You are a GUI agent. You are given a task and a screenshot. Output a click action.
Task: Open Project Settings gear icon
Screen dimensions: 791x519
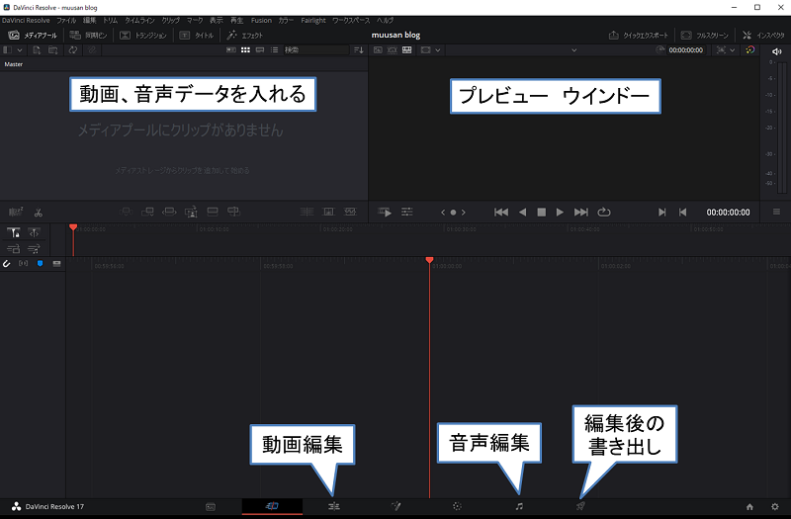click(x=775, y=507)
